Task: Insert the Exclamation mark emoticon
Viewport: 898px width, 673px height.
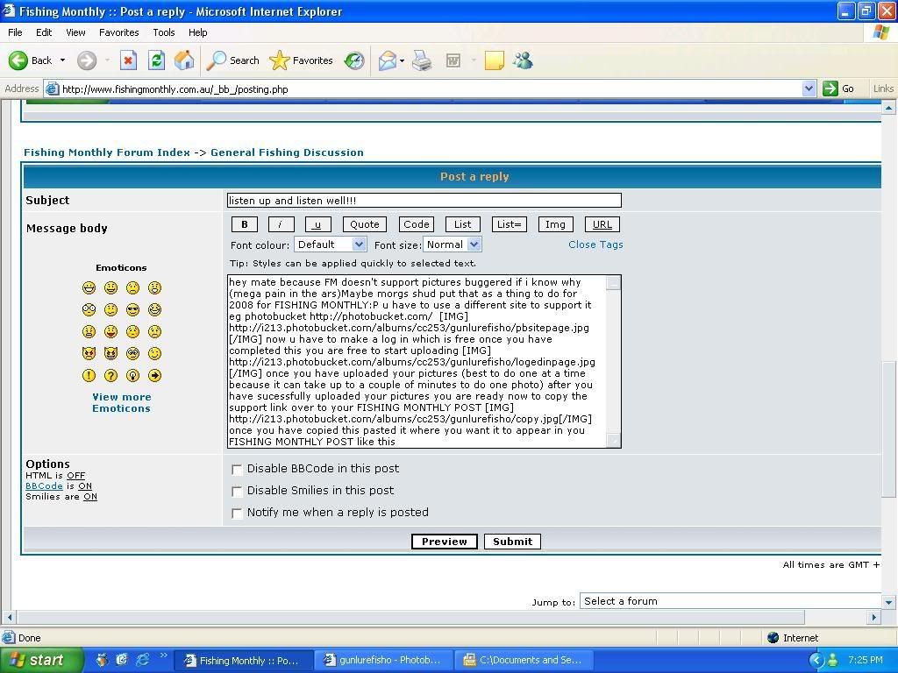Action: [x=89, y=375]
